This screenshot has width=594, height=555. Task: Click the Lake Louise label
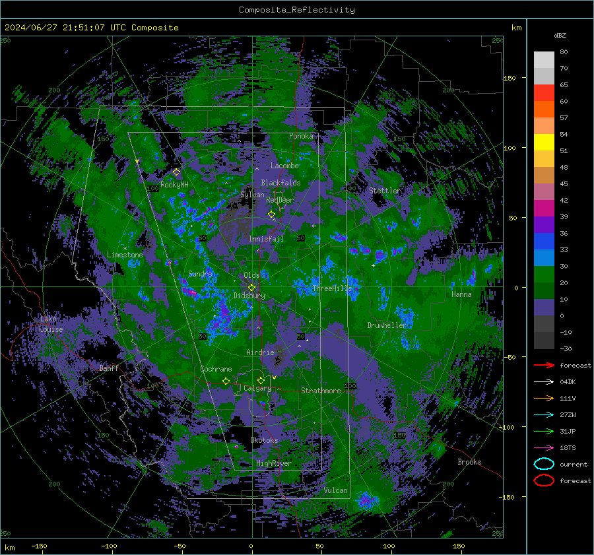[x=51, y=324]
